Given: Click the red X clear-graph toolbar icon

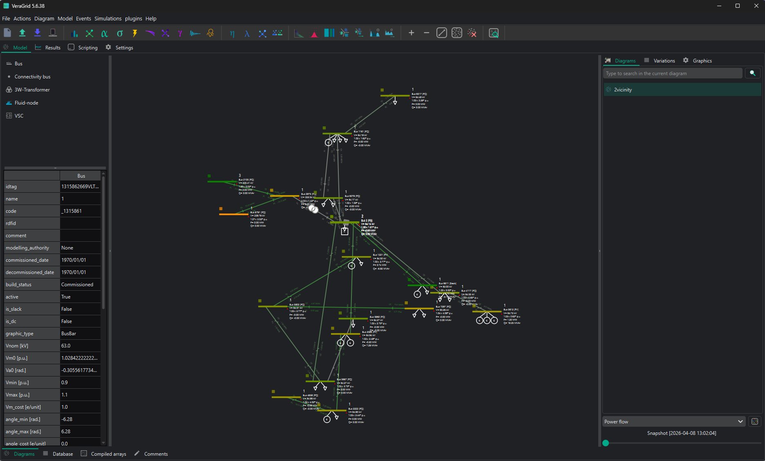Looking at the screenshot, I should 472,33.
